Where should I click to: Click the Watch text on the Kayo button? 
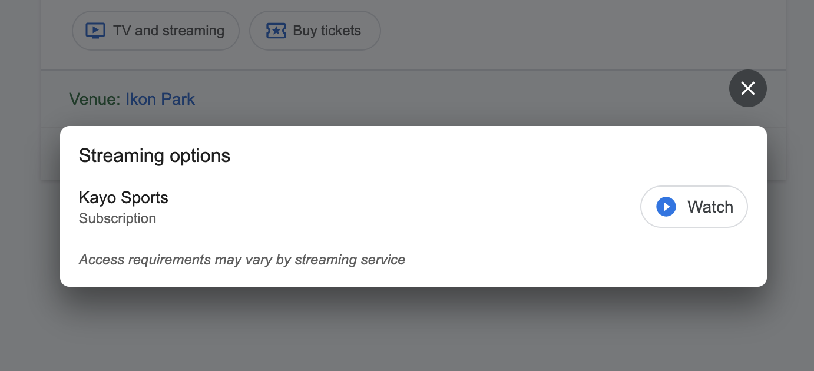point(710,207)
